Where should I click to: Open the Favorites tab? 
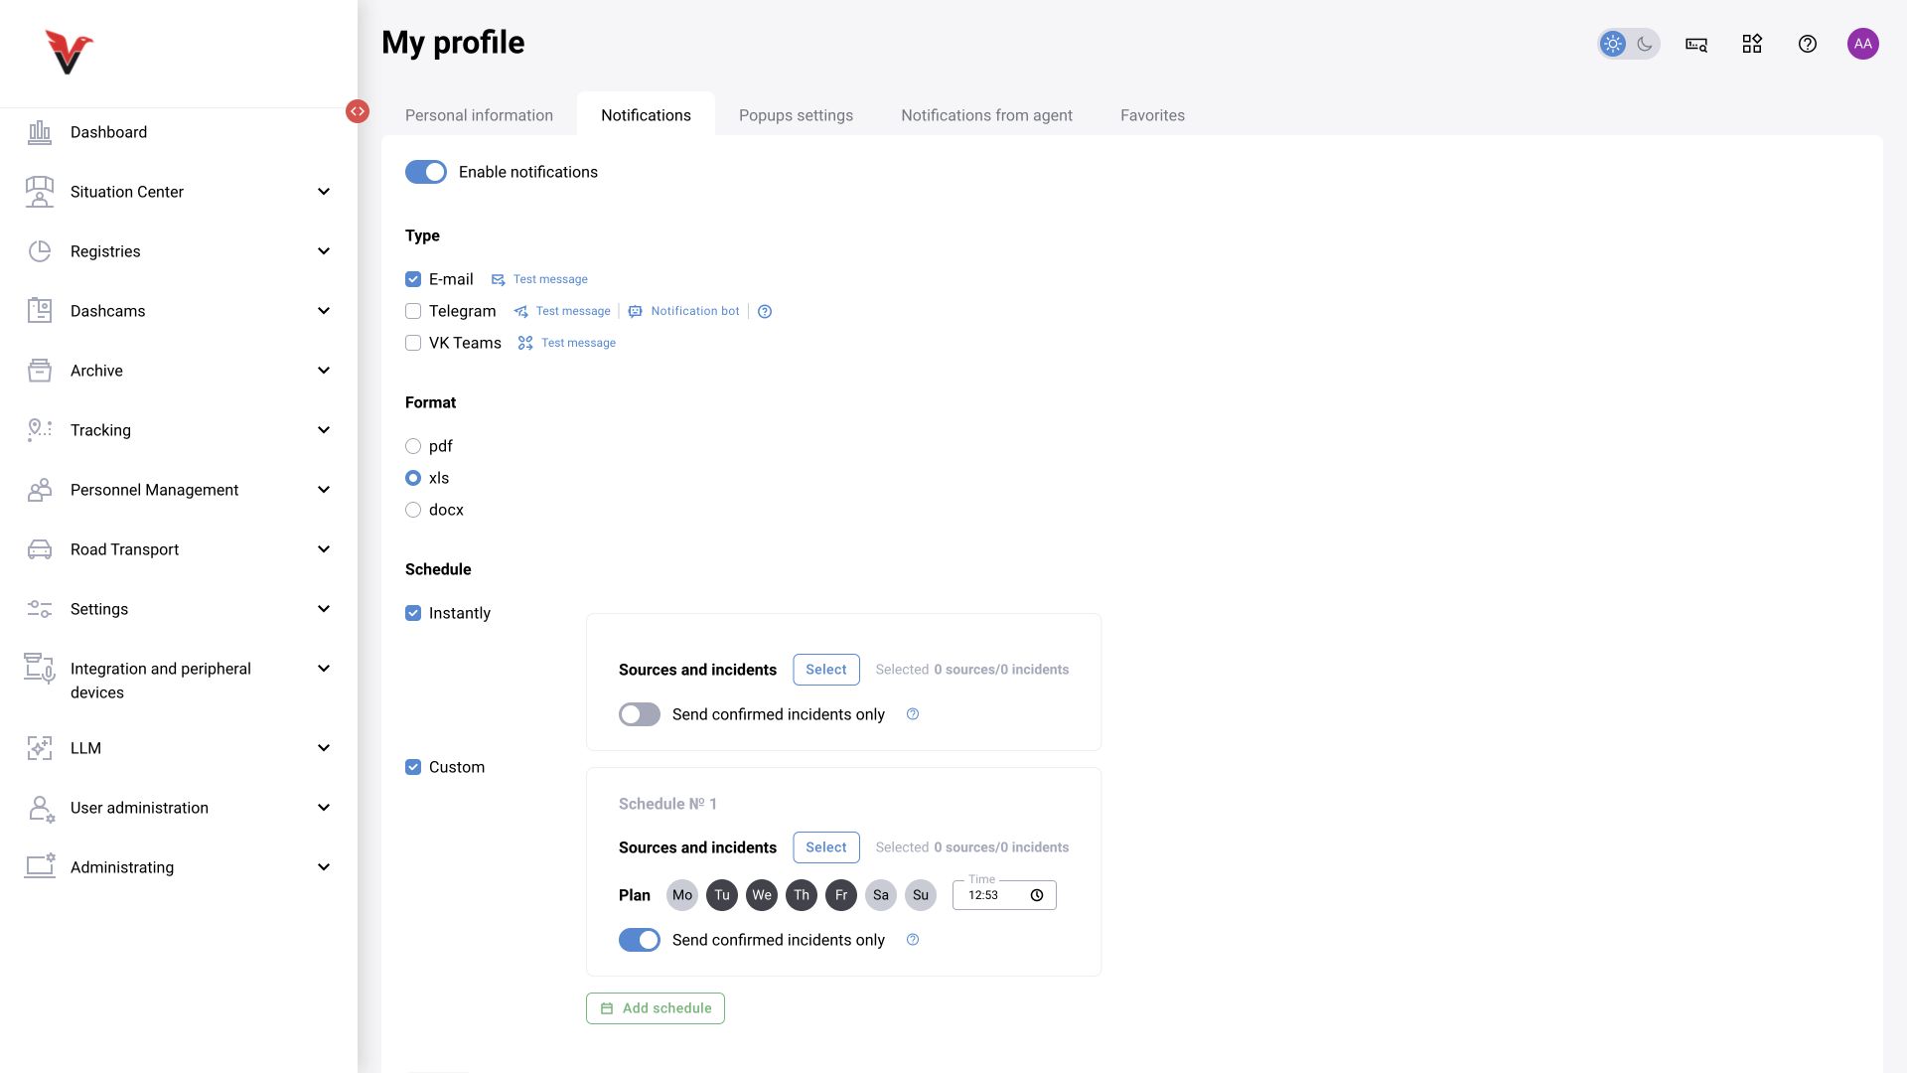coord(1152,115)
